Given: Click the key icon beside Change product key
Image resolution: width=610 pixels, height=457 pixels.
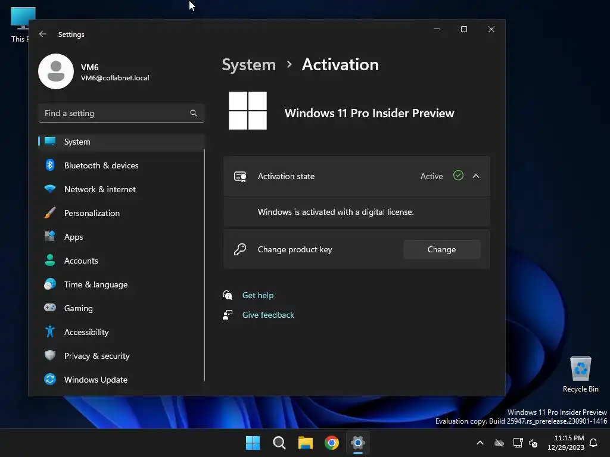Looking at the screenshot, I should click(240, 249).
